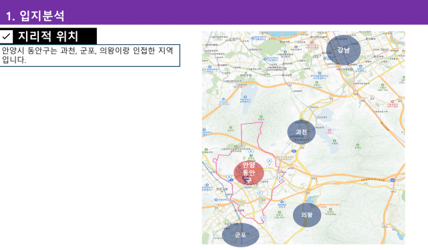Click numbered pin 3 at district's south tip
Screen dimensions: 428x250
(263, 218)
